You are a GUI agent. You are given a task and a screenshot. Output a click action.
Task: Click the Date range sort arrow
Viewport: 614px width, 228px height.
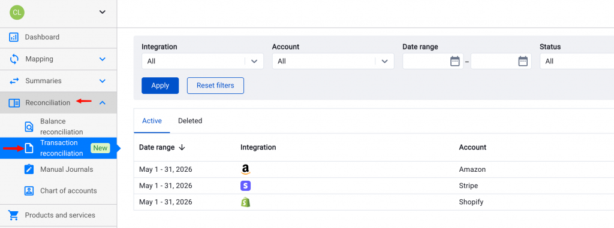[182, 147]
